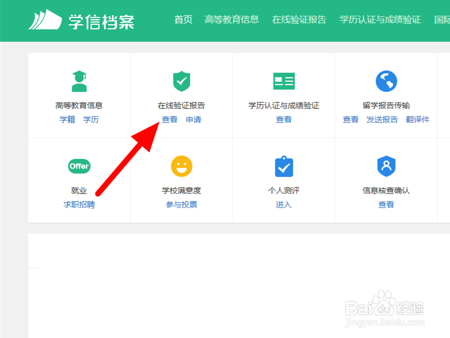Click the green shield icon for 在线验证报告
Image resolution: width=450 pixels, height=338 pixels.
(181, 81)
